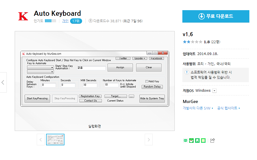Open the first Key to Automate dropdown
This screenshot has height=160, width=257.
40,67
